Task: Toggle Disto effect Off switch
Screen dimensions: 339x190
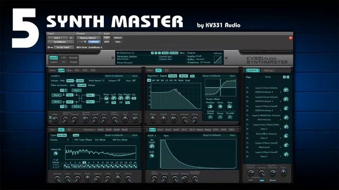Action: (106, 102)
